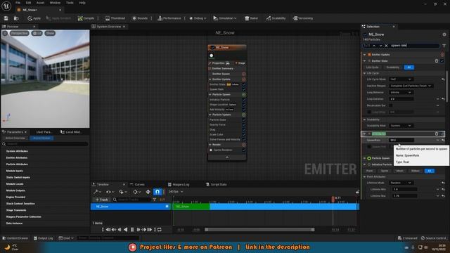Click the Active Overview button in Parameters
This screenshot has height=253, width=450.
15,138
